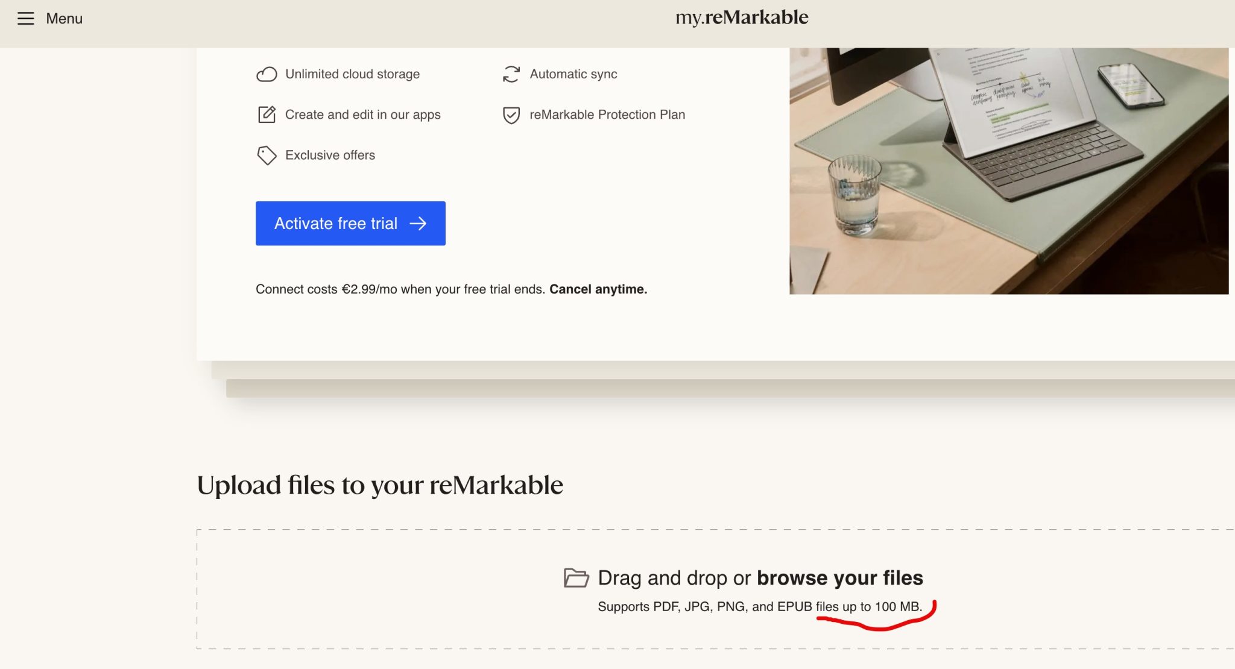The image size is (1235, 669).
Task: Click the arrow inside the Activate free trial button
Action: (417, 223)
